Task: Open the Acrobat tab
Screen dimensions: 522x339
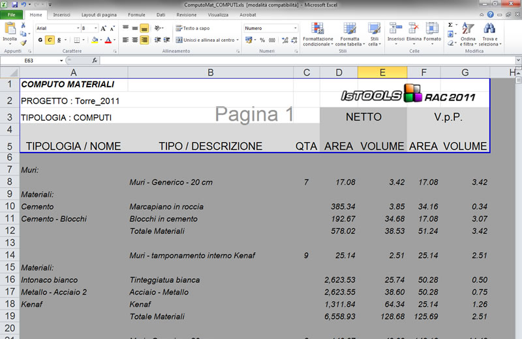Action: 248,14
